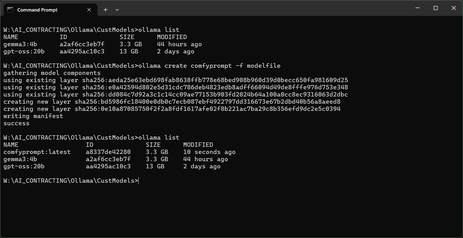Image resolution: width=463 pixels, height=238 pixels.
Task: Click the sha256:bd5986fc new layer hash
Action: coord(207,102)
